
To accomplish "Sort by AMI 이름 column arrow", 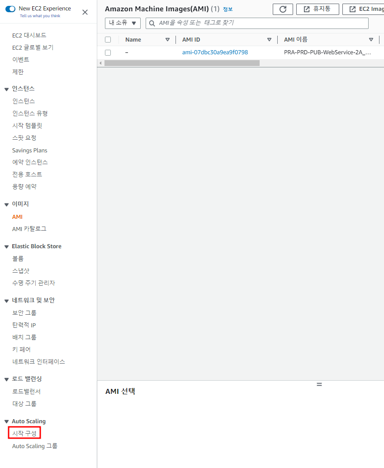I will click(x=371, y=40).
